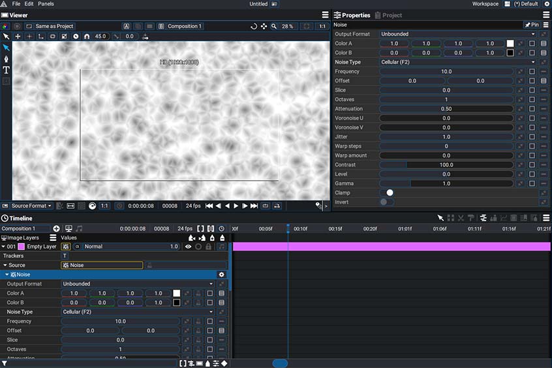Collapse the 001 Empty Layer row
The image size is (552, 368).
3,247
